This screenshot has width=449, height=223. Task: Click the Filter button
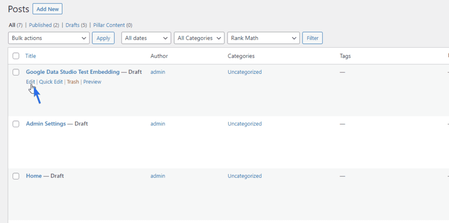coord(313,38)
